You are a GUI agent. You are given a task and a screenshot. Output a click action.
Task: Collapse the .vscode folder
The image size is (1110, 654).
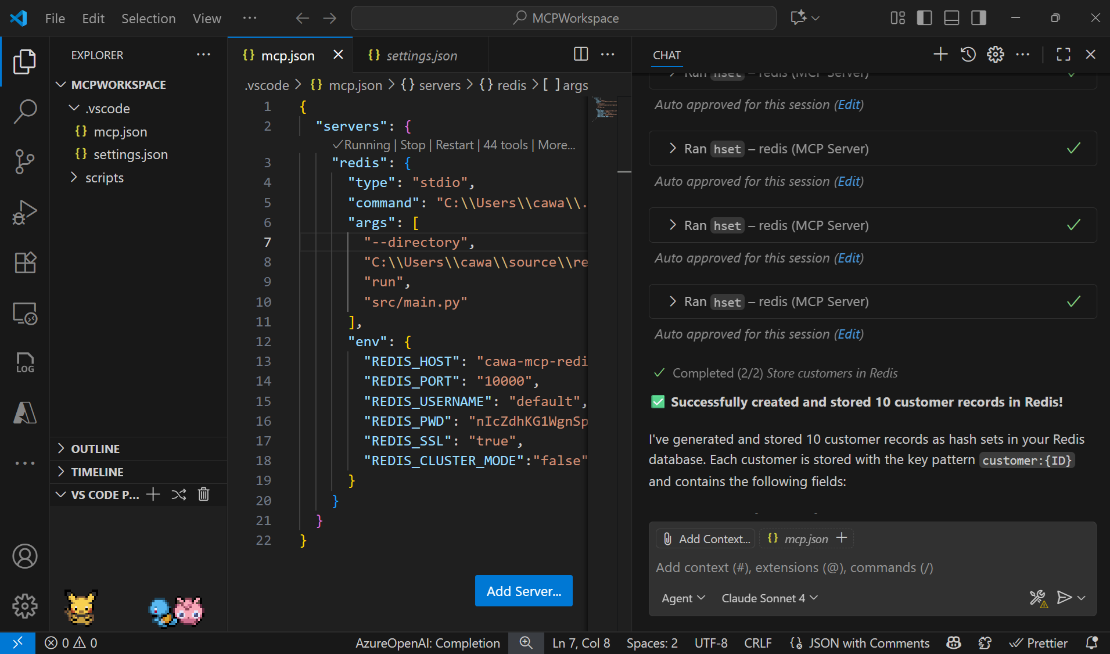[73, 108]
